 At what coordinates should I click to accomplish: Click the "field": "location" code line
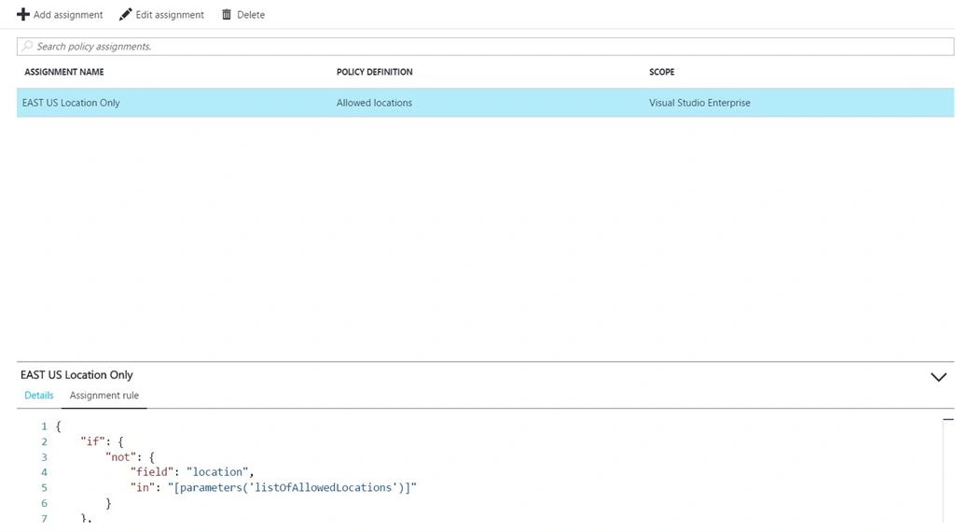192,471
